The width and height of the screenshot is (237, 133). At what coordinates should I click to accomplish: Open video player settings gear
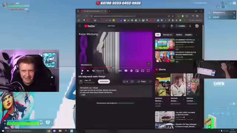pos(131,71)
